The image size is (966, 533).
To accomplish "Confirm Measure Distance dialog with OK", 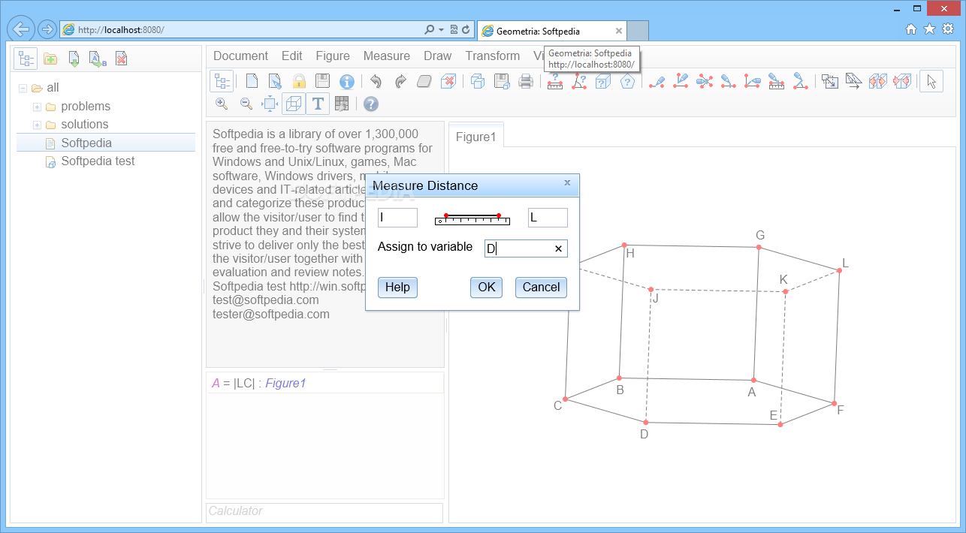I will (487, 287).
